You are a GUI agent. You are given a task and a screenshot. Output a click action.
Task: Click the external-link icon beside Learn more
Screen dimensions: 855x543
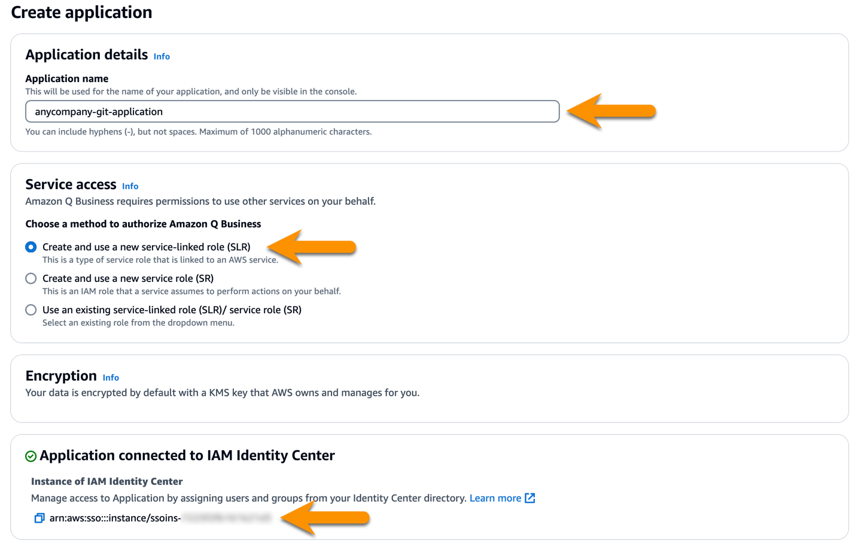coord(529,498)
